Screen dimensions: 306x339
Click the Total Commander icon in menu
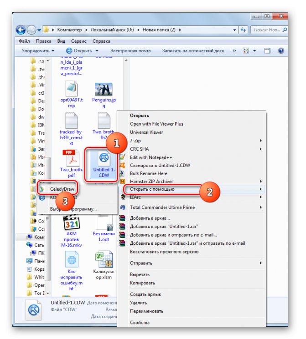pos(122,207)
